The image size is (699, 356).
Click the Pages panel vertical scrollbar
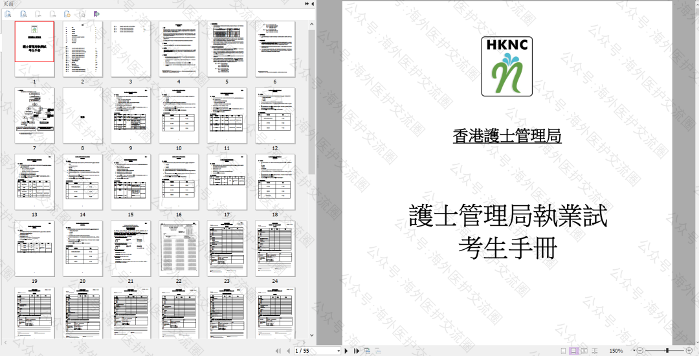pos(312,129)
